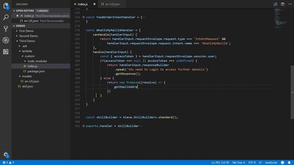Collapse the custom folder
This screenshot has height=165, width=294.
point(23,56)
